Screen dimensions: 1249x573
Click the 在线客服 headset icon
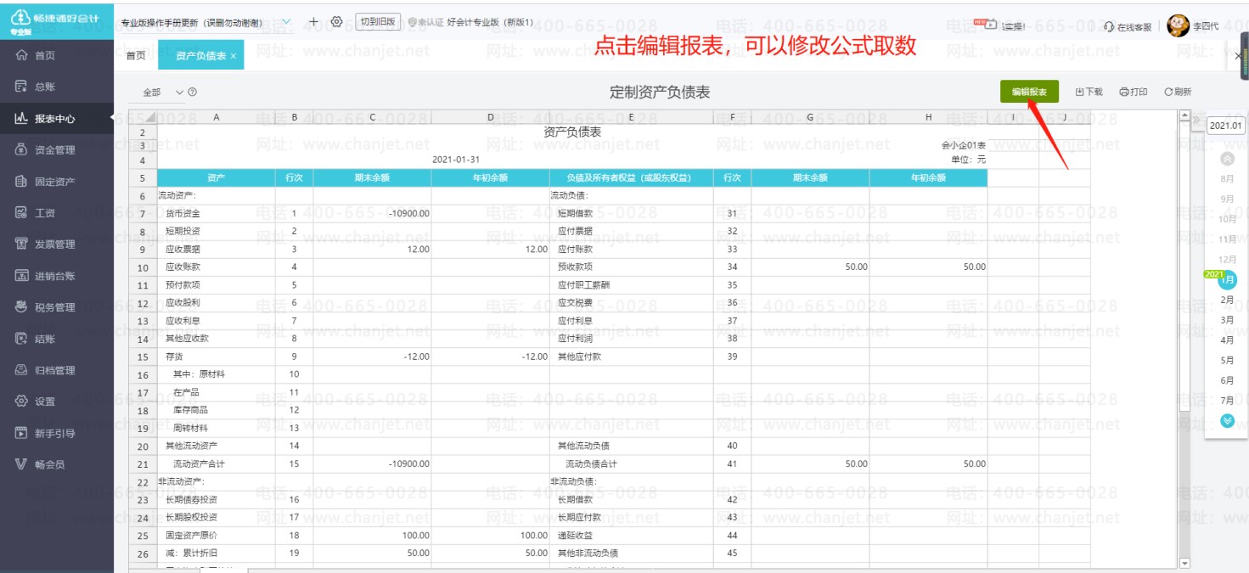tap(1108, 26)
